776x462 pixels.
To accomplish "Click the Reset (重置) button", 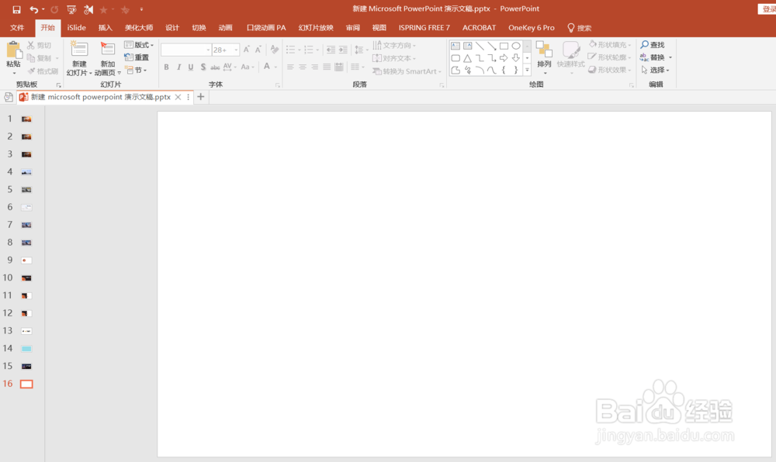I will pyautogui.click(x=137, y=57).
